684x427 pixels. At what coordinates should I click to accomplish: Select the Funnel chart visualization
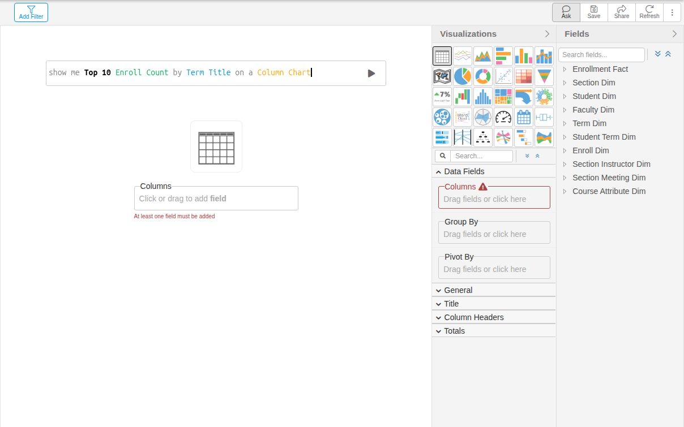(x=544, y=76)
